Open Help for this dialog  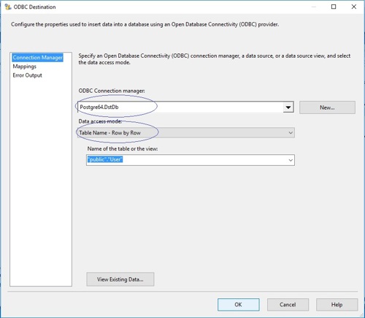coord(337,305)
